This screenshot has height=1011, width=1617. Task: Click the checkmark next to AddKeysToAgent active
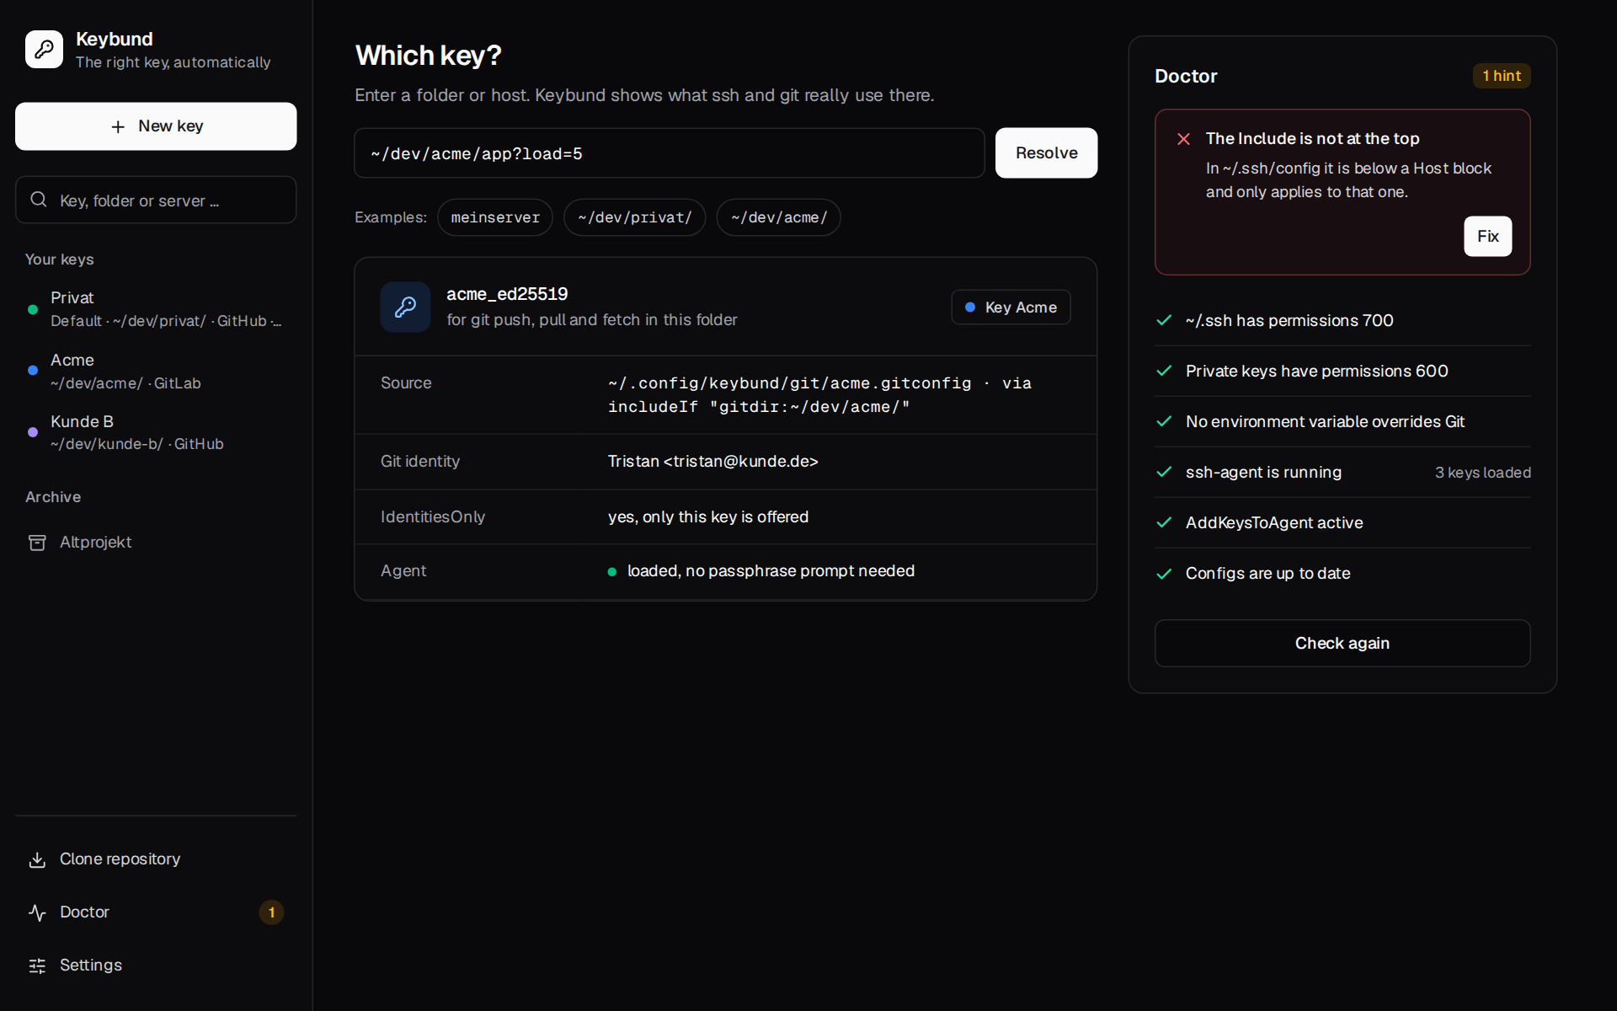tap(1165, 522)
